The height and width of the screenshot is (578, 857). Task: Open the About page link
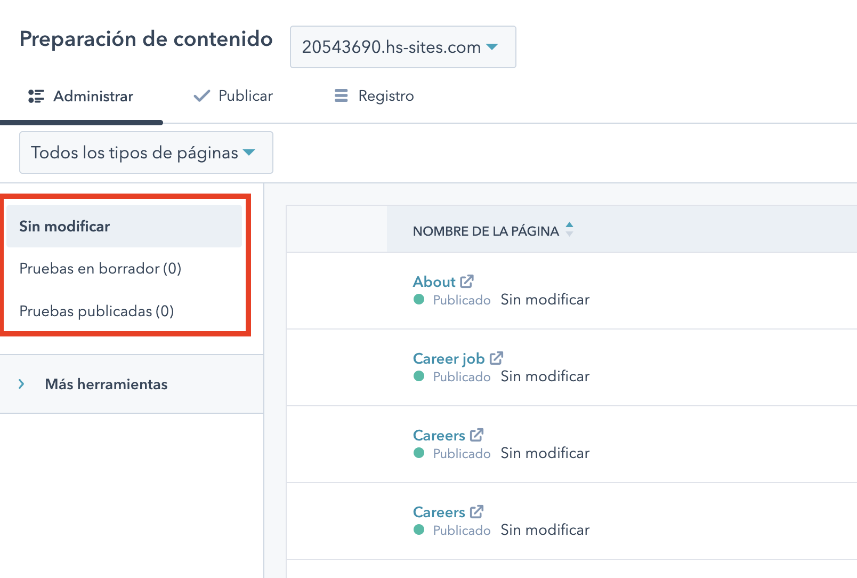[x=434, y=281]
